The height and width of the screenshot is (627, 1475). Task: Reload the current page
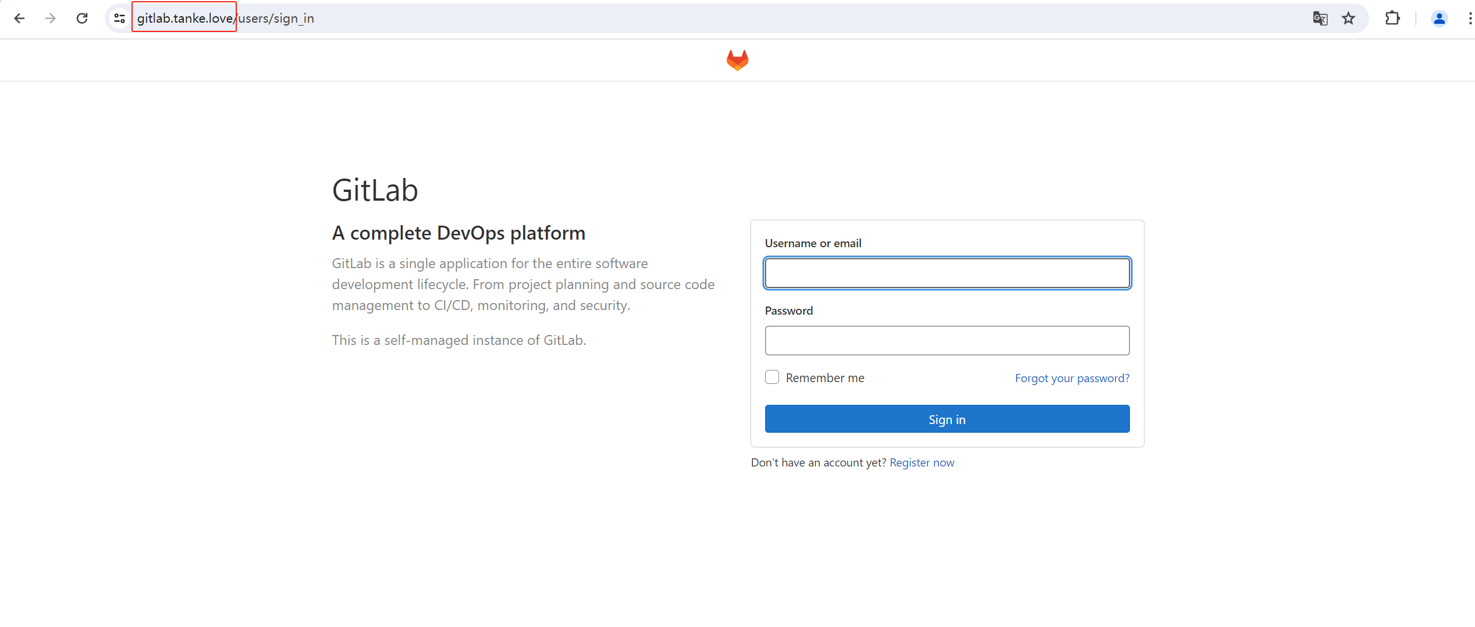click(x=82, y=19)
